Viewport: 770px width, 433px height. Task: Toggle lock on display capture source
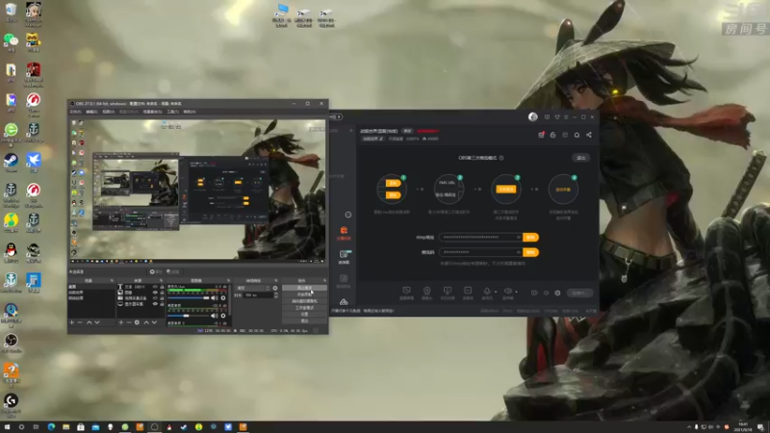click(162, 304)
